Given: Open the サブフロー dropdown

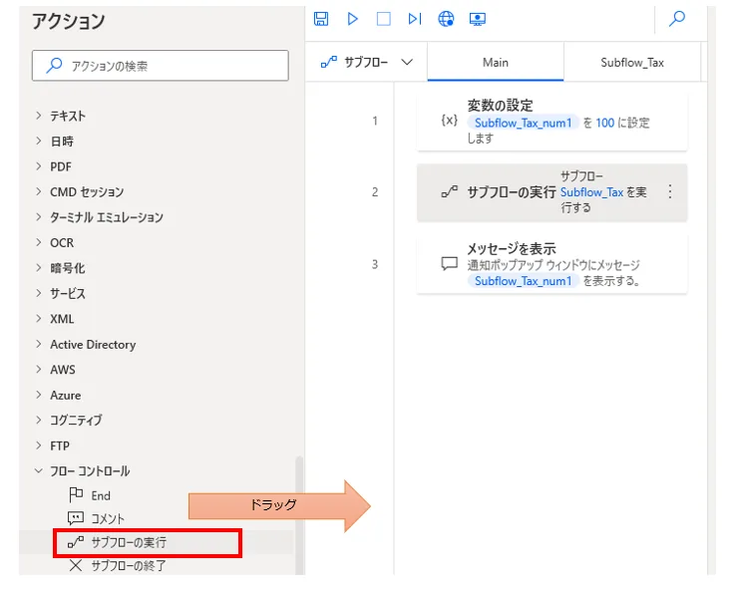Looking at the screenshot, I should pyautogui.click(x=366, y=62).
